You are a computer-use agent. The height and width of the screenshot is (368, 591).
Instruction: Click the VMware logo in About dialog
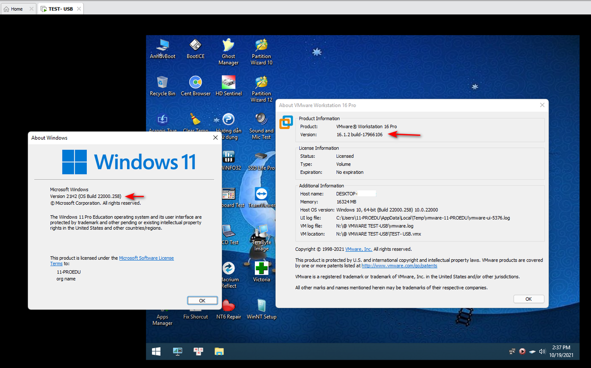click(286, 123)
